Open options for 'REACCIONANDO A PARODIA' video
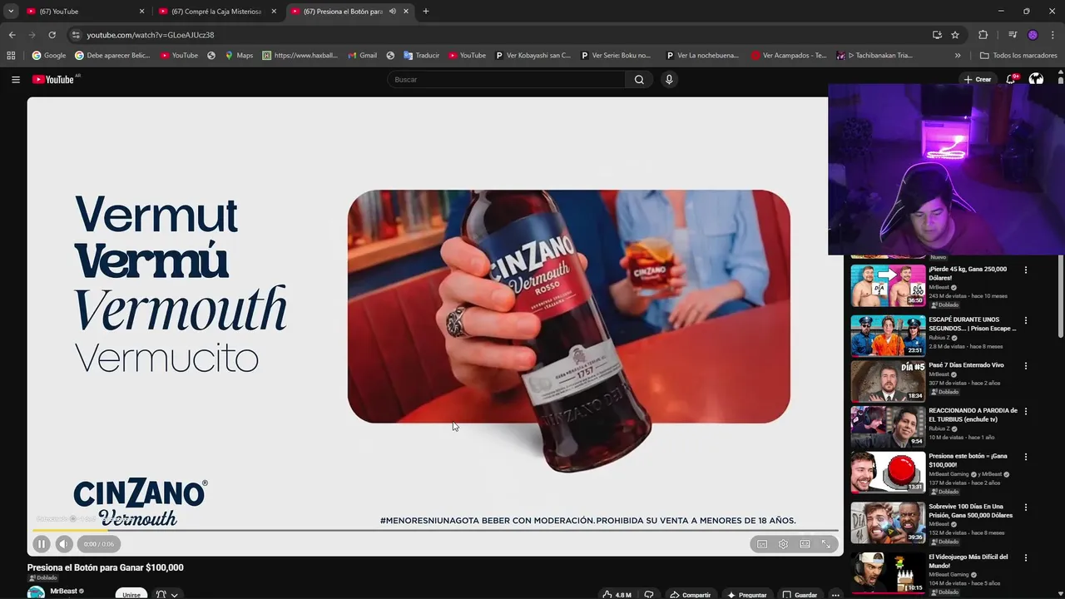1065x599 pixels. pyautogui.click(x=1026, y=411)
